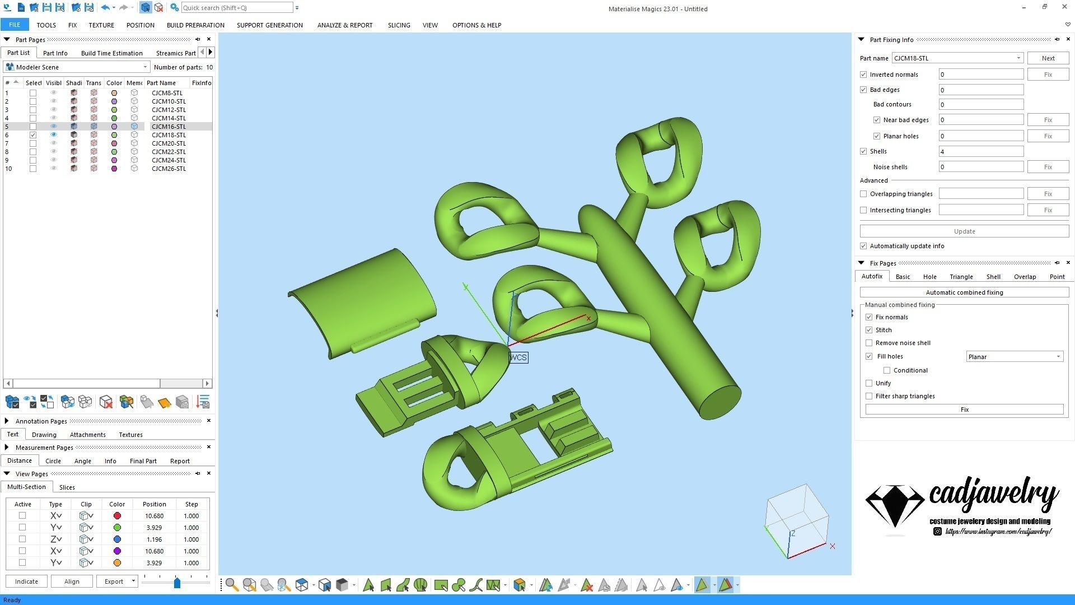The width and height of the screenshot is (1075, 605).
Task: Click the Automatic combined fixing button
Action: 964,292
